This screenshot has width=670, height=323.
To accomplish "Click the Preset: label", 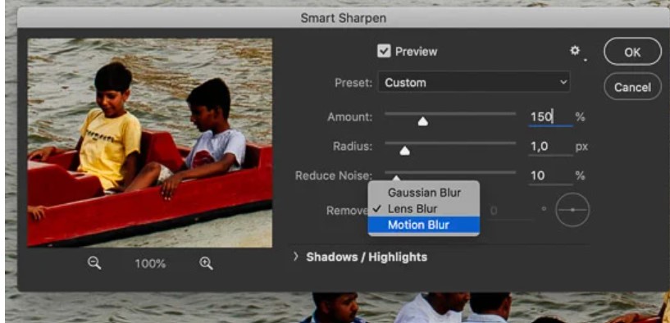I will tap(353, 83).
